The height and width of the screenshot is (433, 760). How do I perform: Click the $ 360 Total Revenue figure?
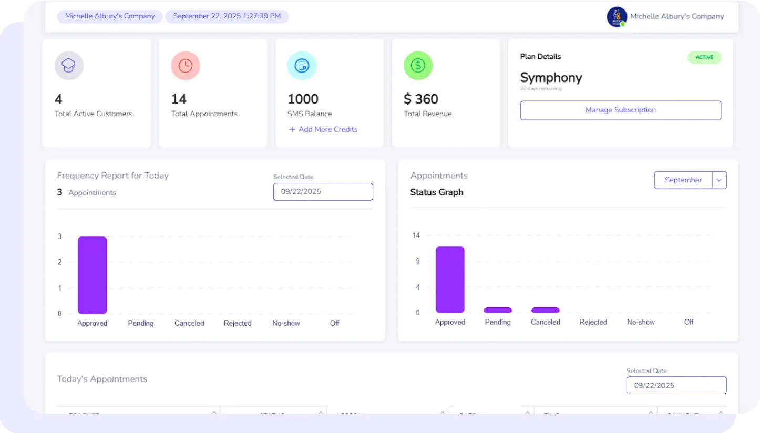coord(420,99)
